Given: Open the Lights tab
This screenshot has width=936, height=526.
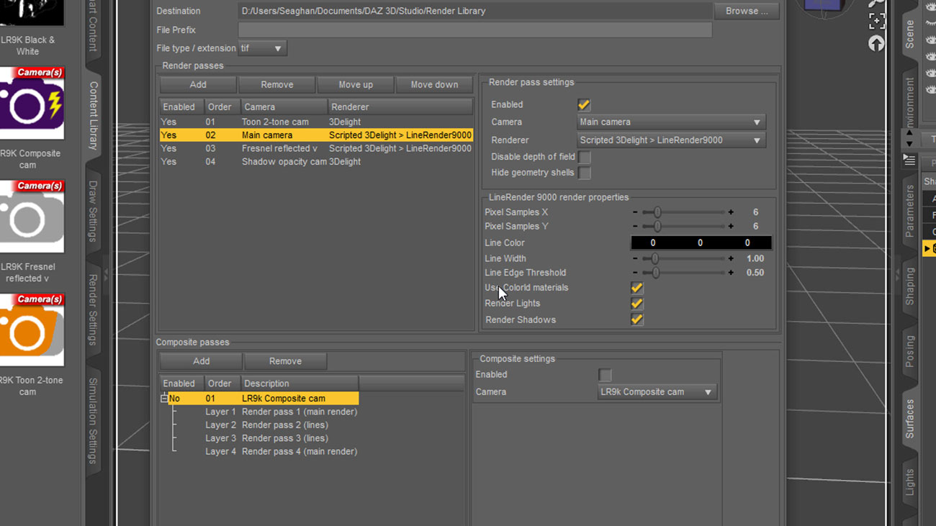Looking at the screenshot, I should click(x=909, y=481).
